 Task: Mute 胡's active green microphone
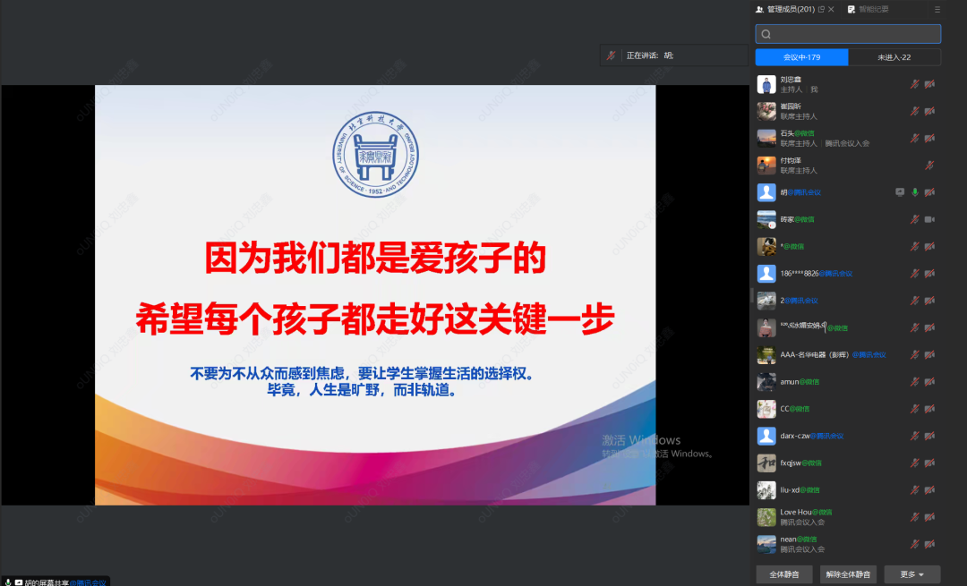915,192
